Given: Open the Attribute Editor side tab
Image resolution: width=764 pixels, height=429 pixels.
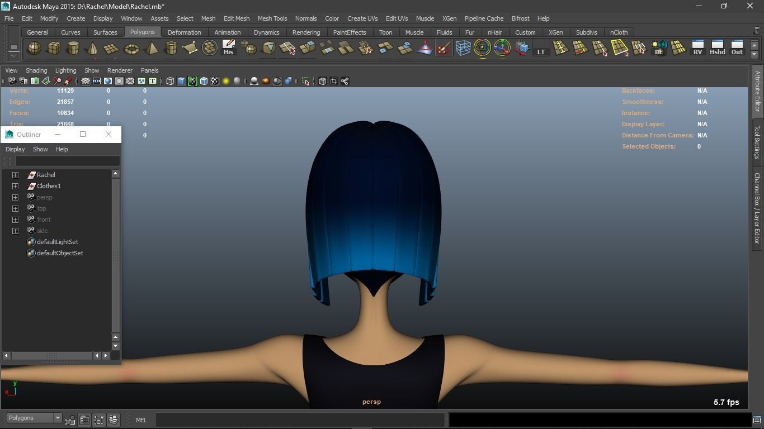Looking at the screenshot, I should pyautogui.click(x=757, y=91).
